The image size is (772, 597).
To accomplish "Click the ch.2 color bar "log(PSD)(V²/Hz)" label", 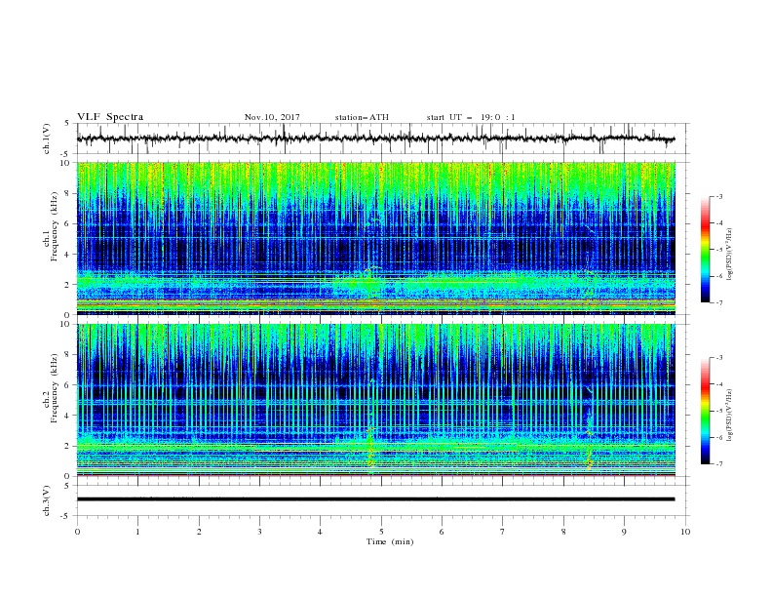I will [x=729, y=416].
